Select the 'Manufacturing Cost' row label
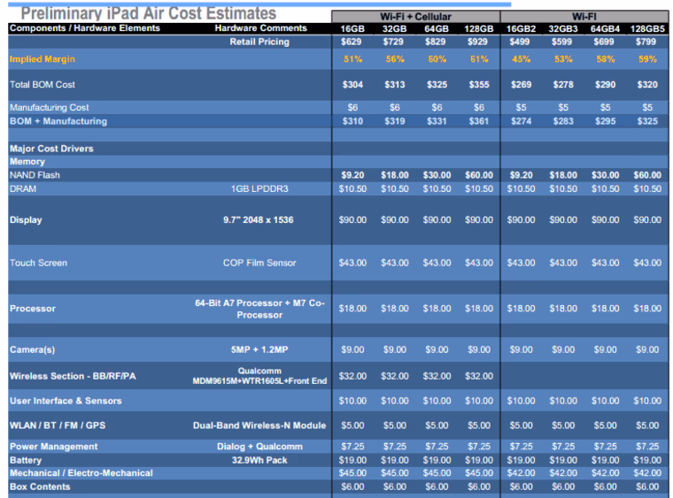 [x=49, y=108]
